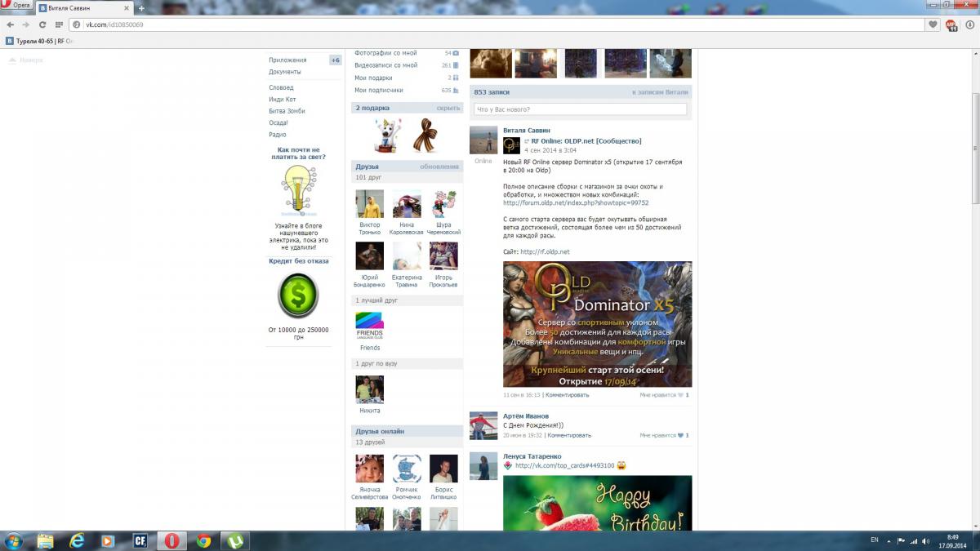Comment on the Dominator x5 post
Image resolution: width=980 pixels, height=551 pixels.
[x=568, y=394]
